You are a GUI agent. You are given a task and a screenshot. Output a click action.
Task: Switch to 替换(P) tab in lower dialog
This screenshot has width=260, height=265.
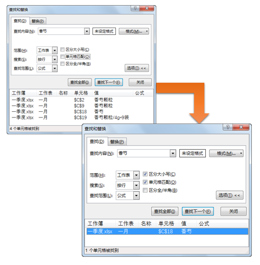117,142
